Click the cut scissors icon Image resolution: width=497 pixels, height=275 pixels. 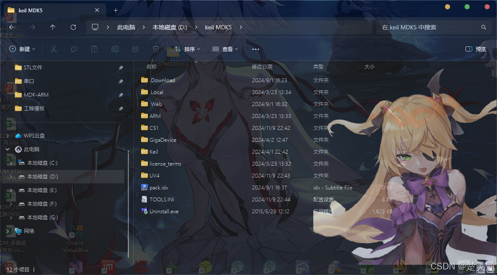(x=54, y=49)
